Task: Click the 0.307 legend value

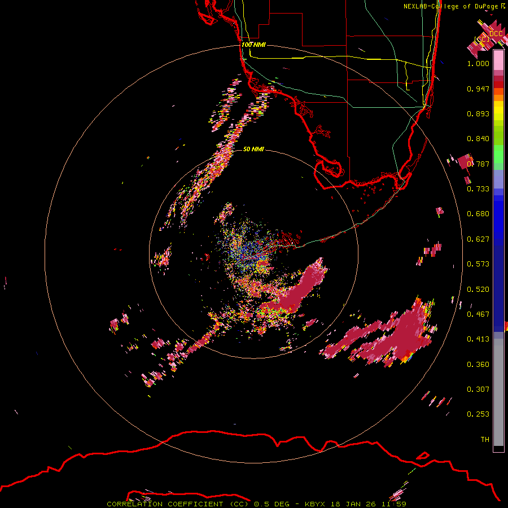Action: (478, 389)
